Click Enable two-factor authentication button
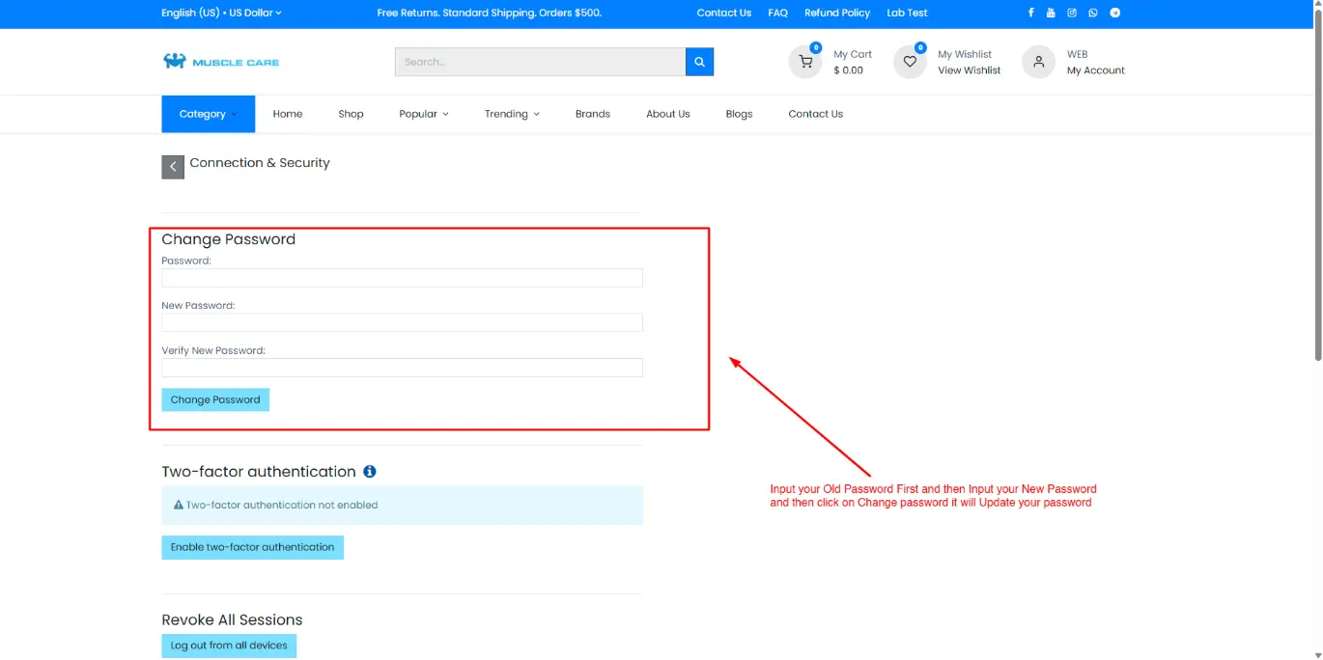The width and height of the screenshot is (1323, 660). [x=252, y=547]
